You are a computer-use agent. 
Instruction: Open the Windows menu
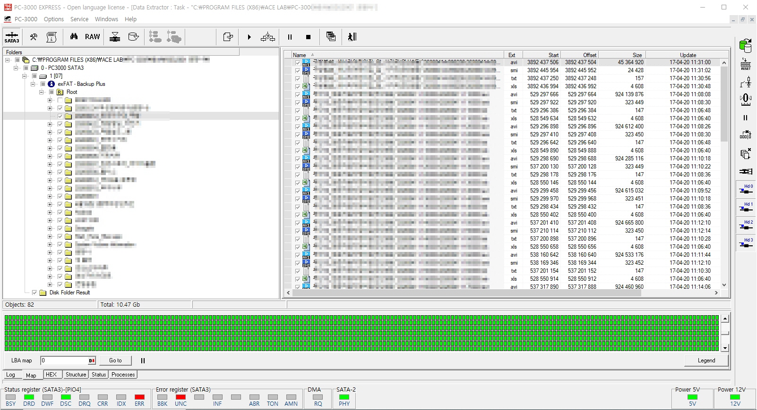pyautogui.click(x=106, y=19)
